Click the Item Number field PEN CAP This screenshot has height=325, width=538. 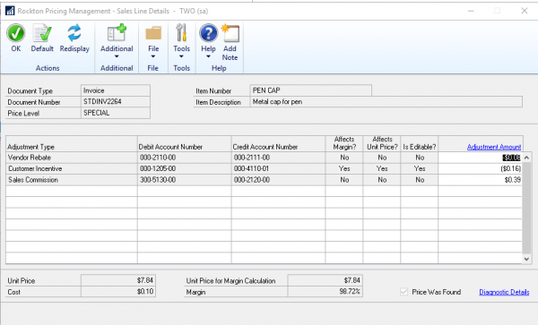point(311,90)
